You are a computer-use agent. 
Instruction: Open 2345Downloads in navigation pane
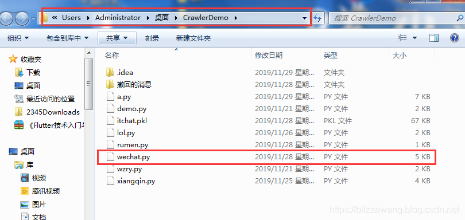click(53, 112)
